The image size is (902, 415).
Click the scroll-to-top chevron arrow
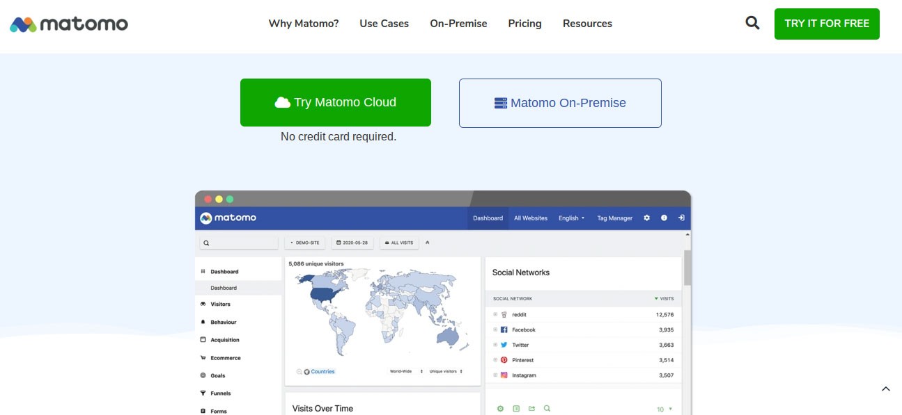[886, 389]
